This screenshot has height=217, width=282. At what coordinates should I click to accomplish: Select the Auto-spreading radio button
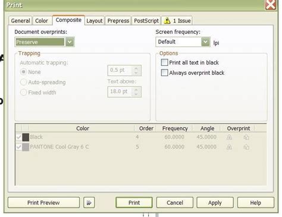click(x=23, y=82)
